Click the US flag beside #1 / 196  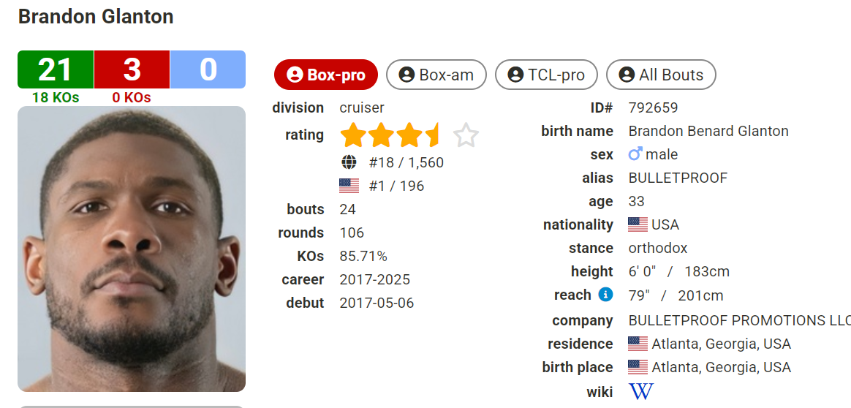click(x=349, y=186)
